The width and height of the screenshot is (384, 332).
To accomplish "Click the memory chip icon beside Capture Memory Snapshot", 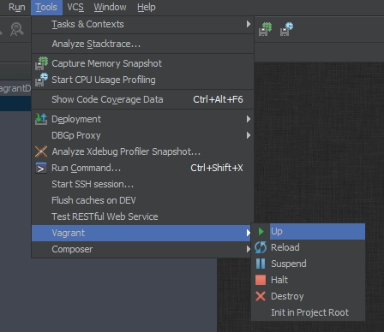I will (x=41, y=63).
